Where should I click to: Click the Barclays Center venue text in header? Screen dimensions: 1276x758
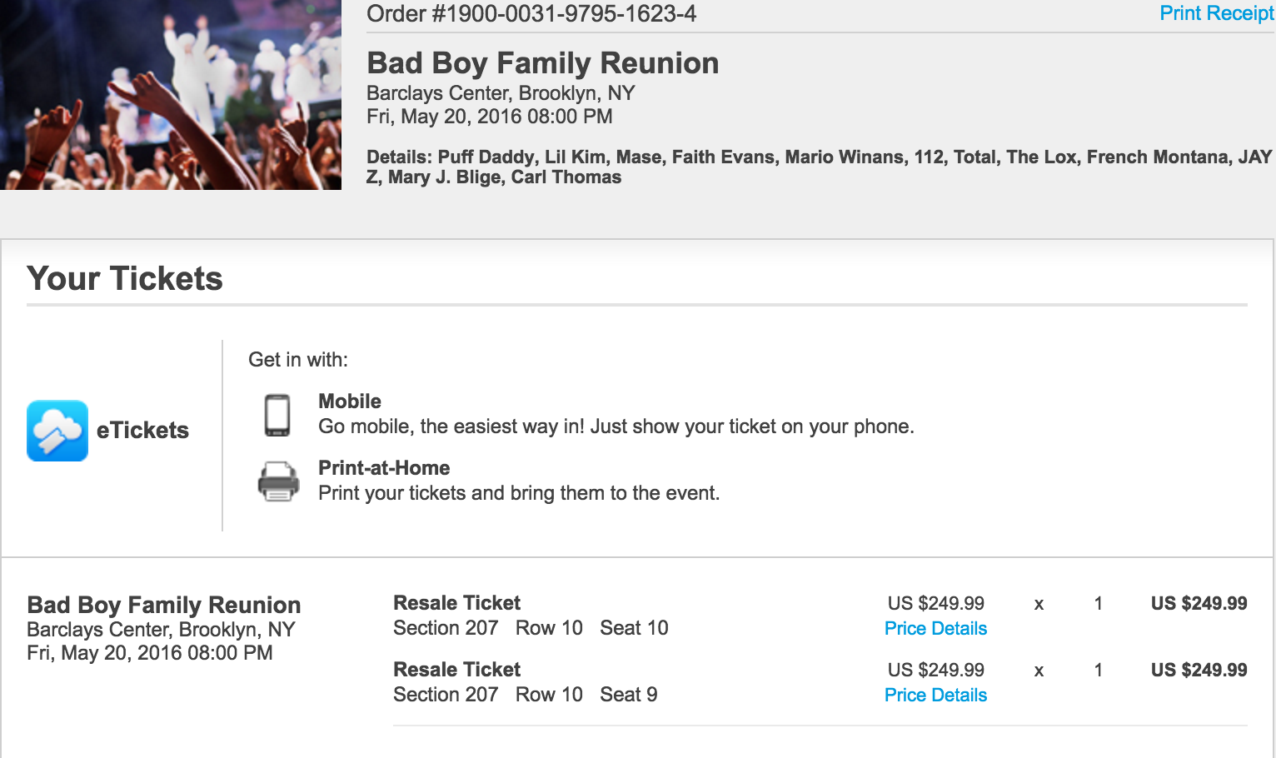tap(501, 93)
